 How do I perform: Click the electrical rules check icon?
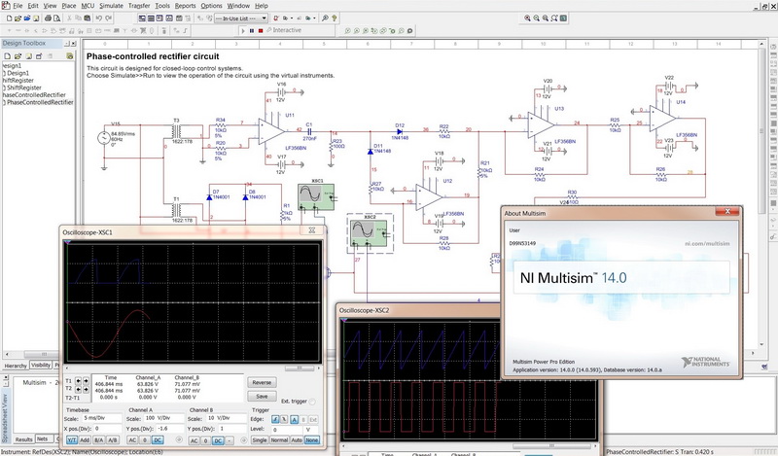tap(276, 18)
